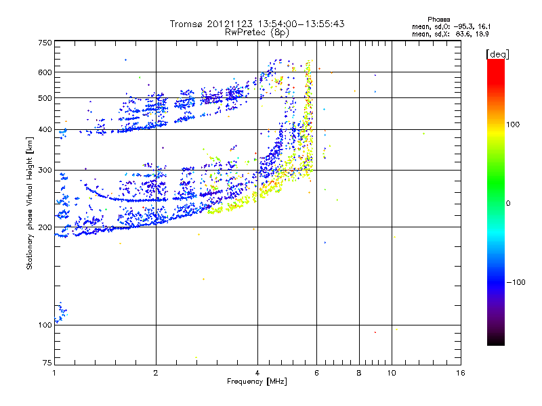542x406 pixels.
Task: Click the colorbar '100' tick label
Action: coord(513,125)
